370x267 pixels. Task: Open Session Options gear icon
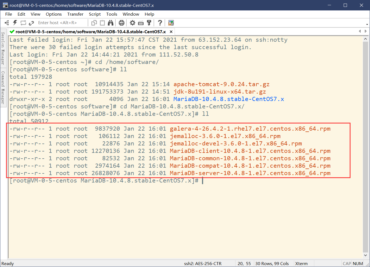coord(133,23)
